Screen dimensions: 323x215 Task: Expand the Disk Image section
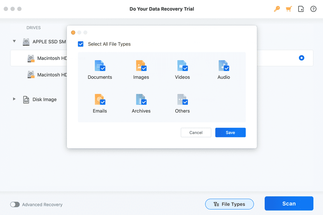click(14, 99)
